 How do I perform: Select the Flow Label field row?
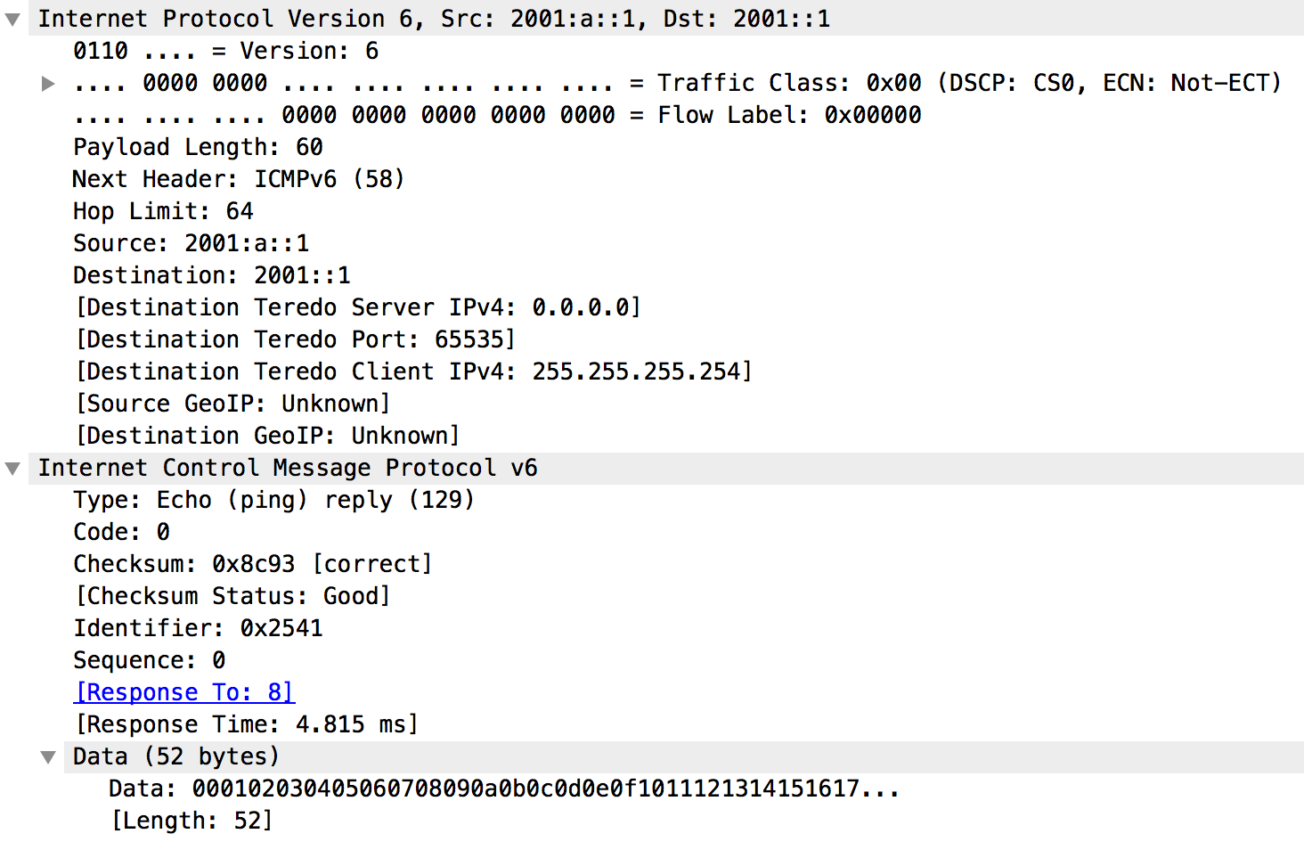(497, 116)
